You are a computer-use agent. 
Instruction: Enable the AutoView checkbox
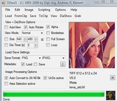(6, 27)
